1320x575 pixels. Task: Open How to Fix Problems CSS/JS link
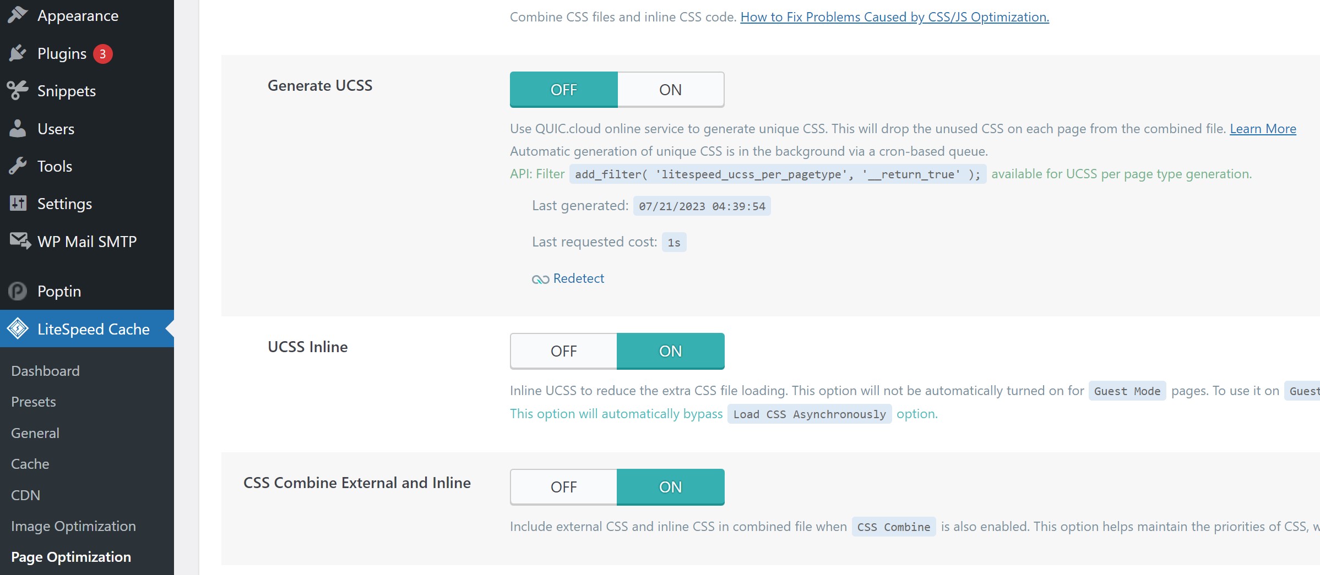coord(894,17)
